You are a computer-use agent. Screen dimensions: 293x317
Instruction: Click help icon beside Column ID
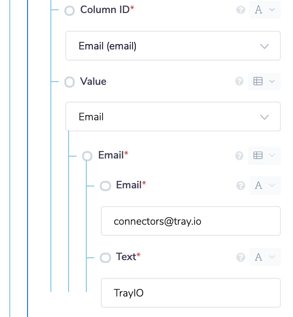click(241, 10)
